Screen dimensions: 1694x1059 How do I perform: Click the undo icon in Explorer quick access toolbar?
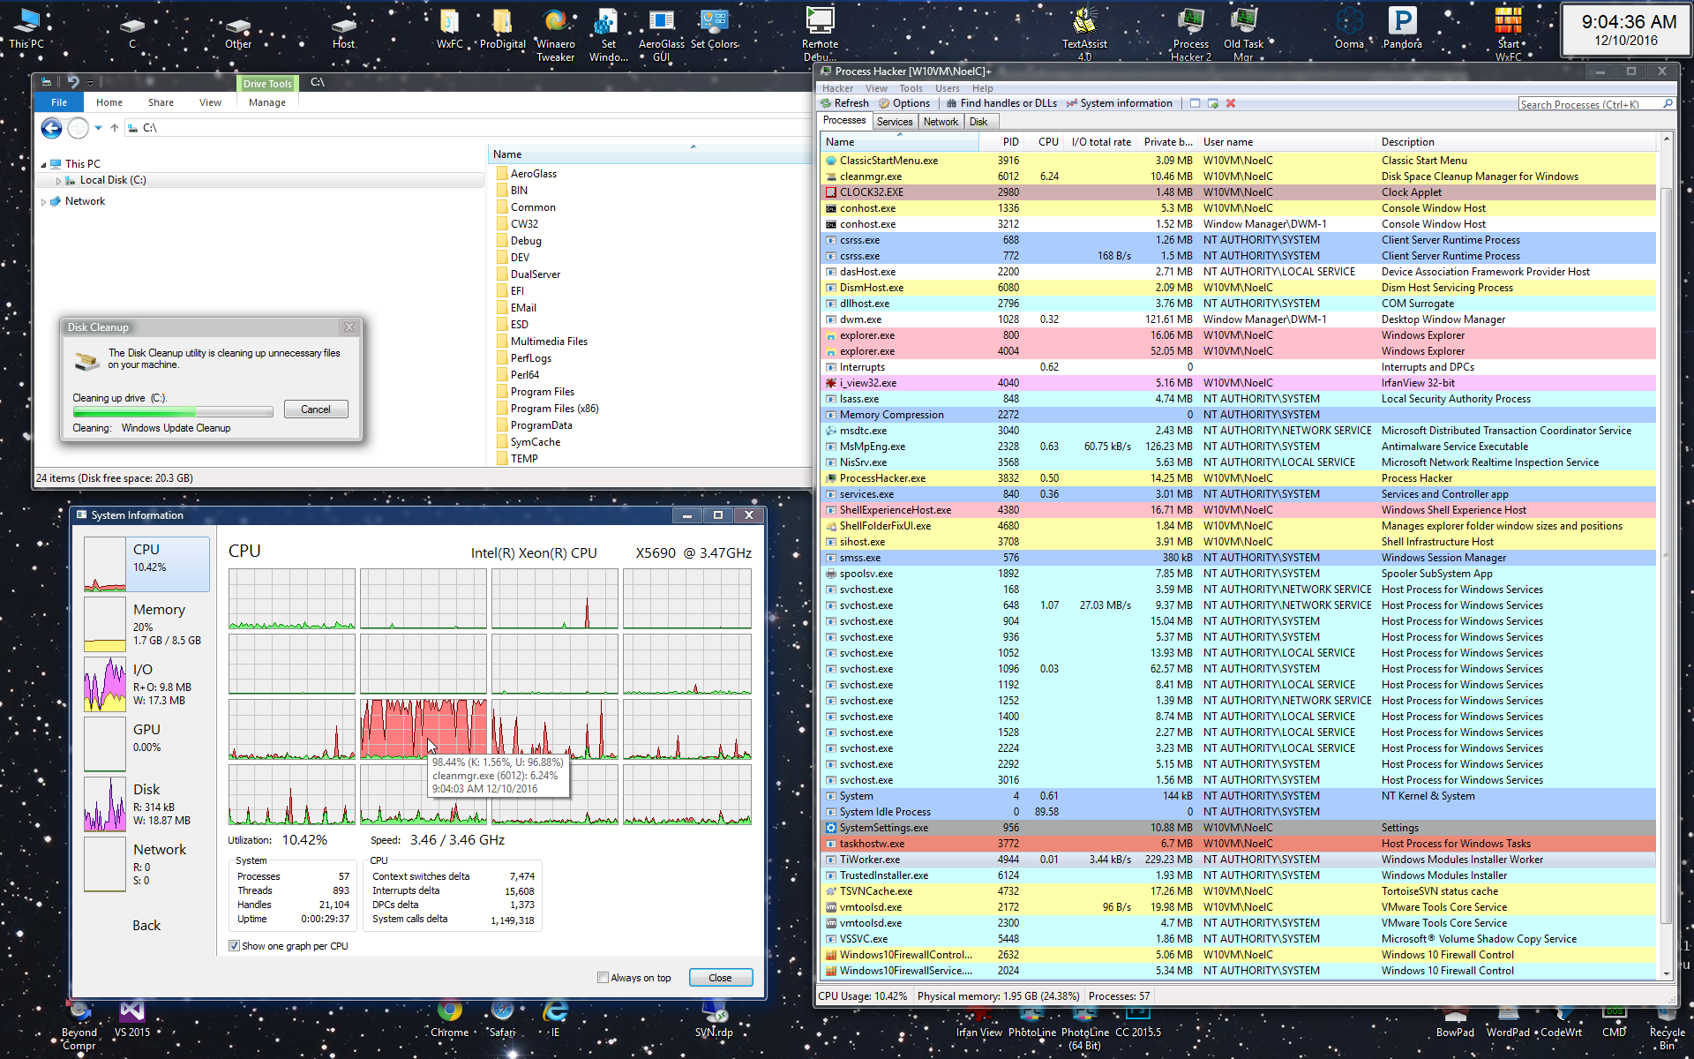point(73,82)
